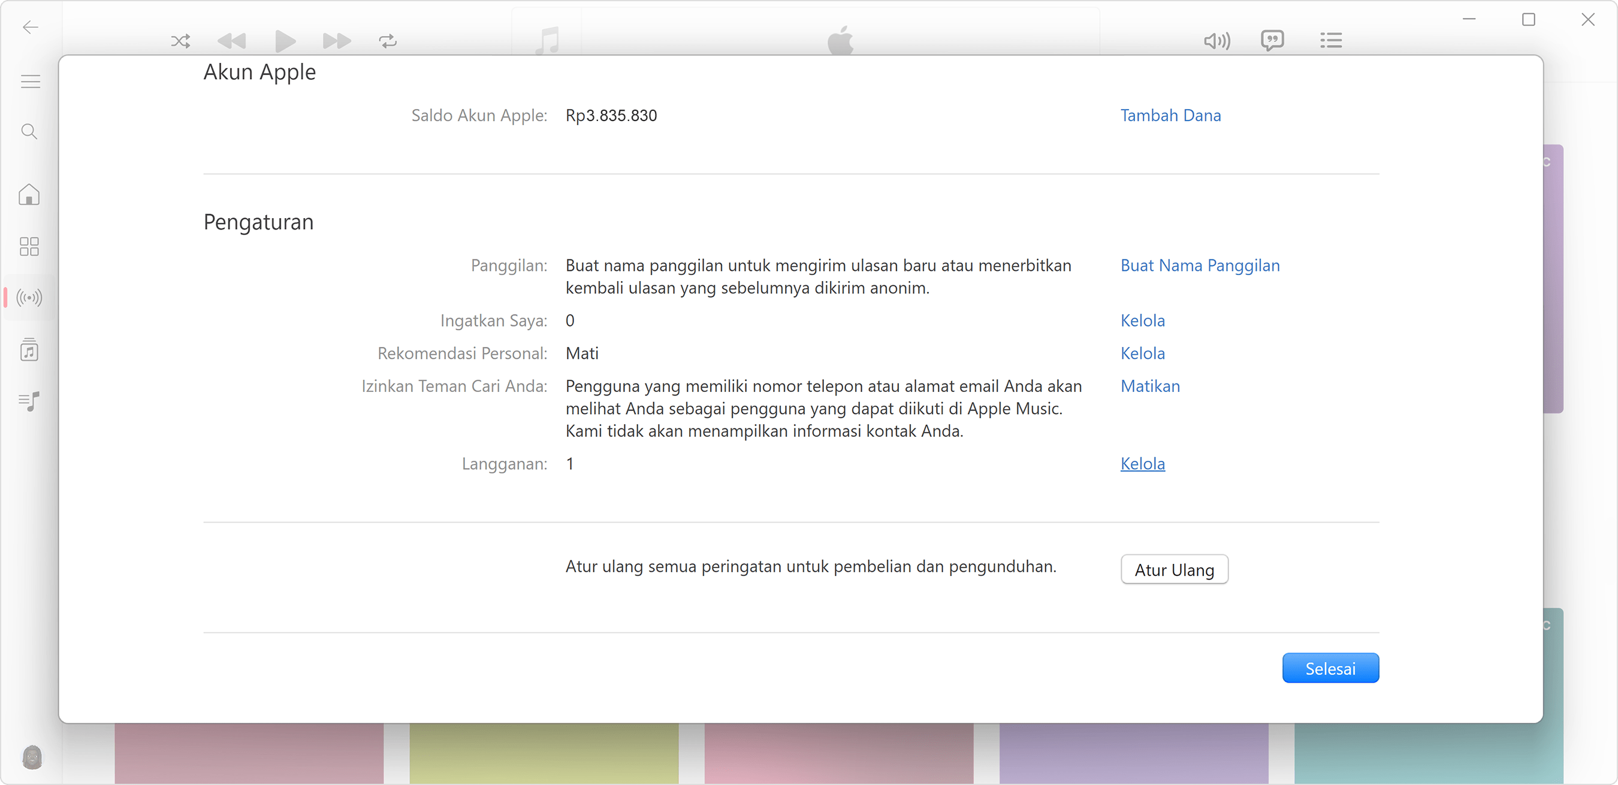Viewport: 1618px width, 785px height.
Task: Open the play queue list icon
Action: click(1331, 41)
